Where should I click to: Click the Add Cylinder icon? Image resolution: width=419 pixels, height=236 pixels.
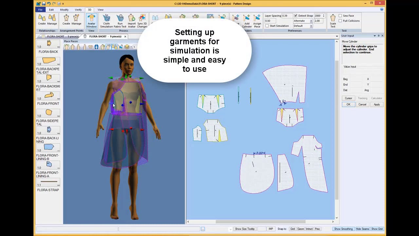tap(247, 21)
